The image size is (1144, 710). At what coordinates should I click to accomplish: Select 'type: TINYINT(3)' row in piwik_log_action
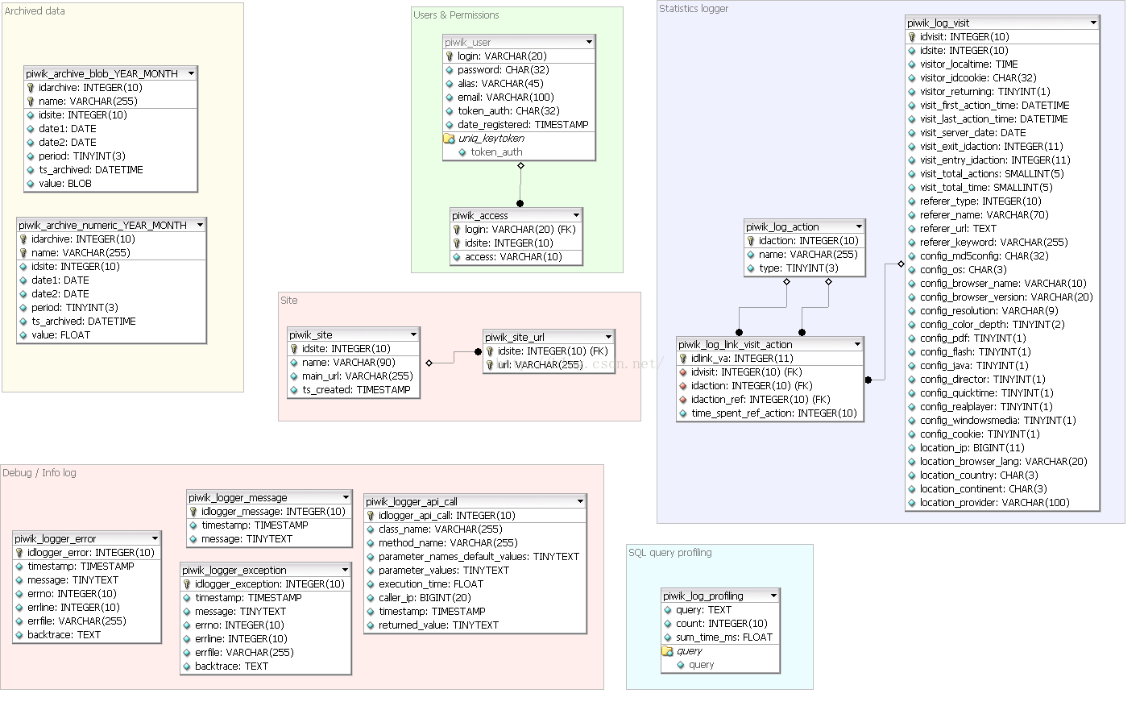pos(804,268)
